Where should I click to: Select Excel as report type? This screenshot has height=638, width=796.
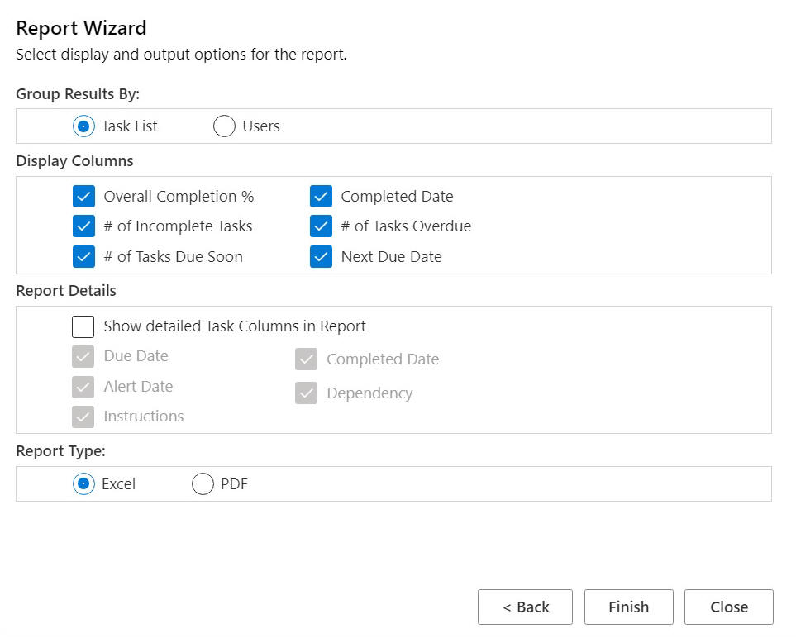[x=83, y=484]
